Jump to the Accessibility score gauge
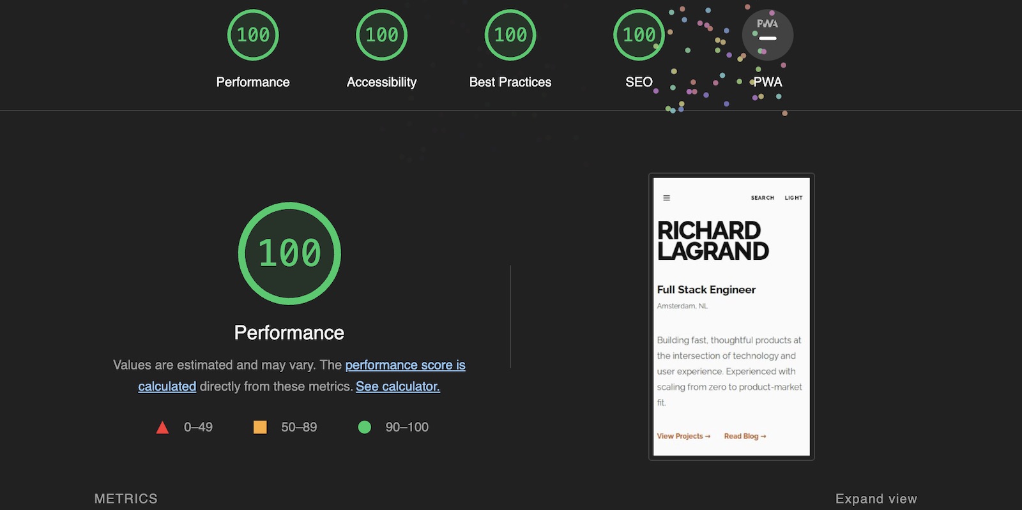 click(x=381, y=35)
